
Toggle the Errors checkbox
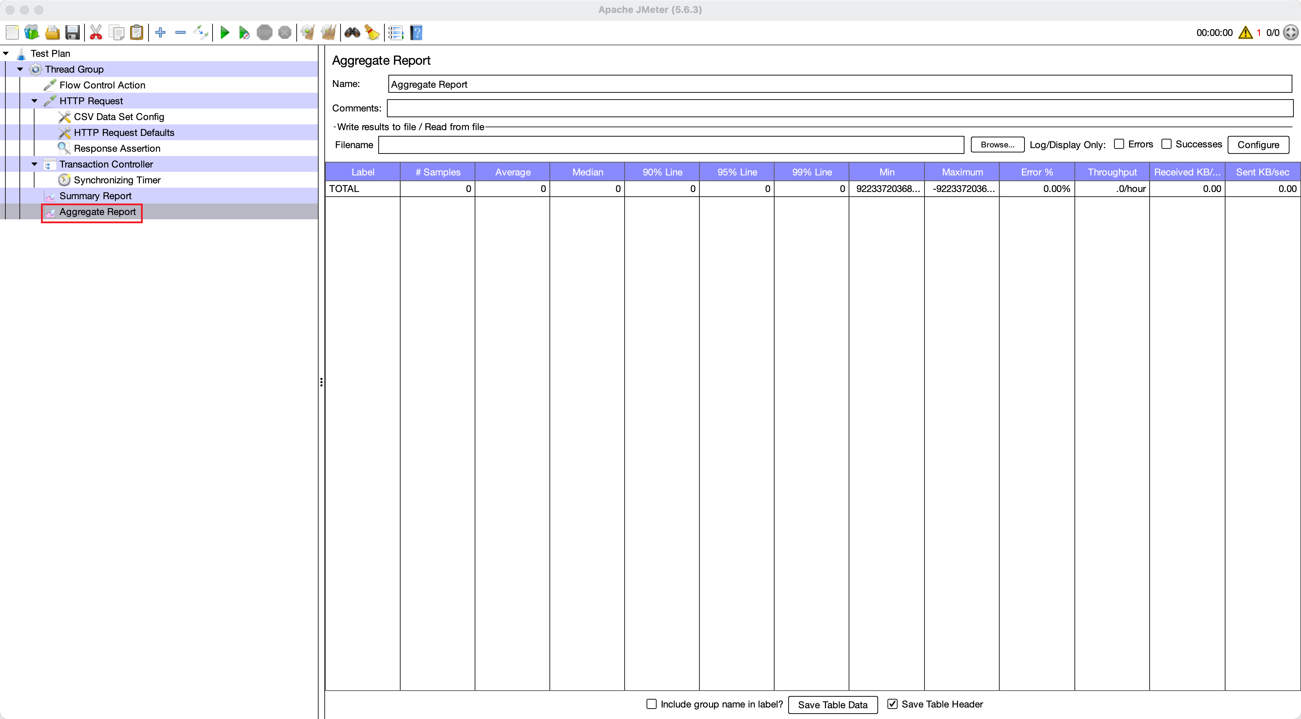pos(1119,145)
